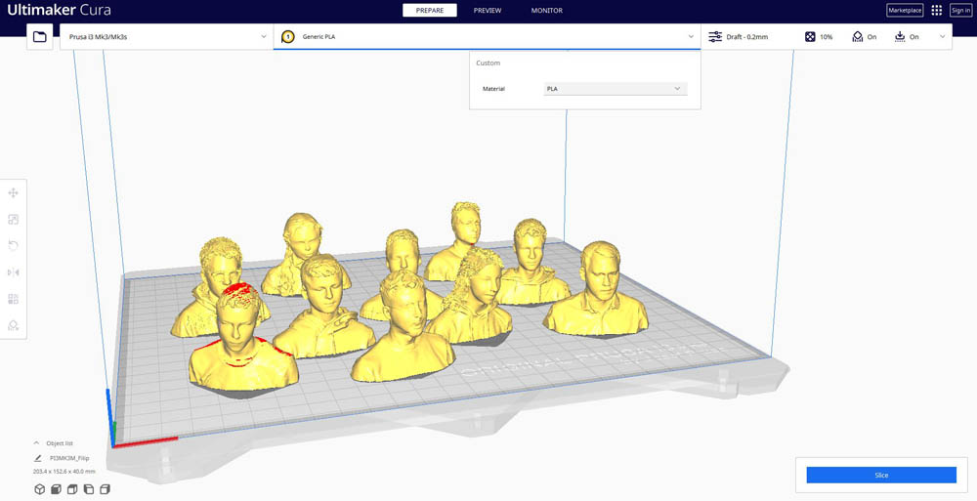Select the Support Blocker tool
Screen dimensions: 977x501
click(x=13, y=325)
